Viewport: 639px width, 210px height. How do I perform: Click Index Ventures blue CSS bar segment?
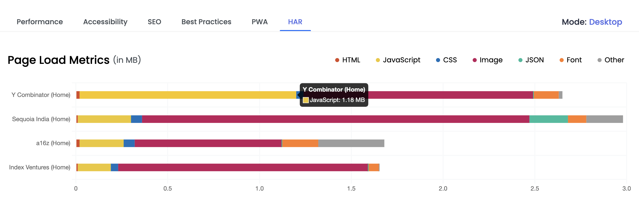click(115, 167)
